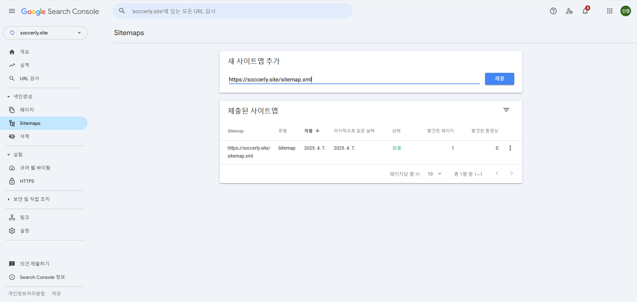Go to next page of sitemaps
The image size is (637, 302).
(512, 173)
